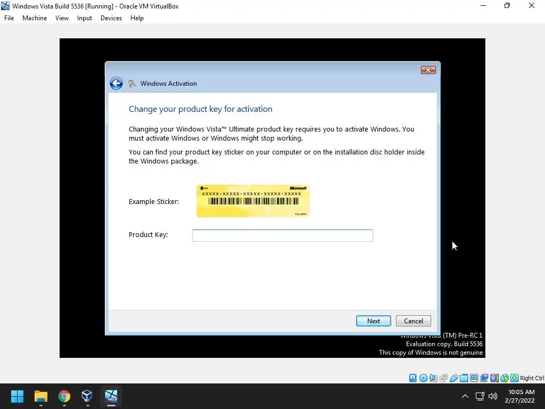This screenshot has width=545, height=409.
Task: Open the View menu
Action: [x=62, y=18]
